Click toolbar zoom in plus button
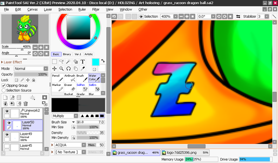Image resolution: width=278 pixels, height=163 pixels. (187, 17)
